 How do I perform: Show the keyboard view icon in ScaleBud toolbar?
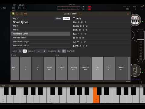pos(13,14)
